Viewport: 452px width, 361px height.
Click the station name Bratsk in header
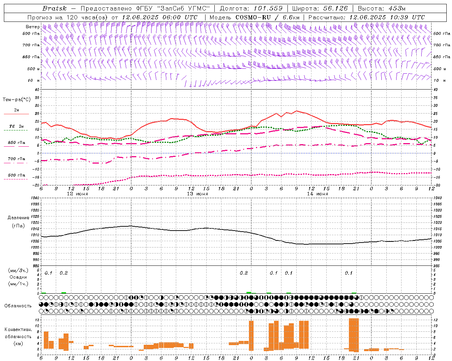tap(54, 8)
